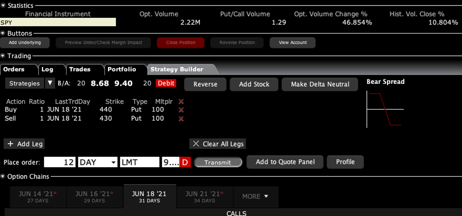
Task: Click the red Debit indicator
Action: pyautogui.click(x=166, y=83)
